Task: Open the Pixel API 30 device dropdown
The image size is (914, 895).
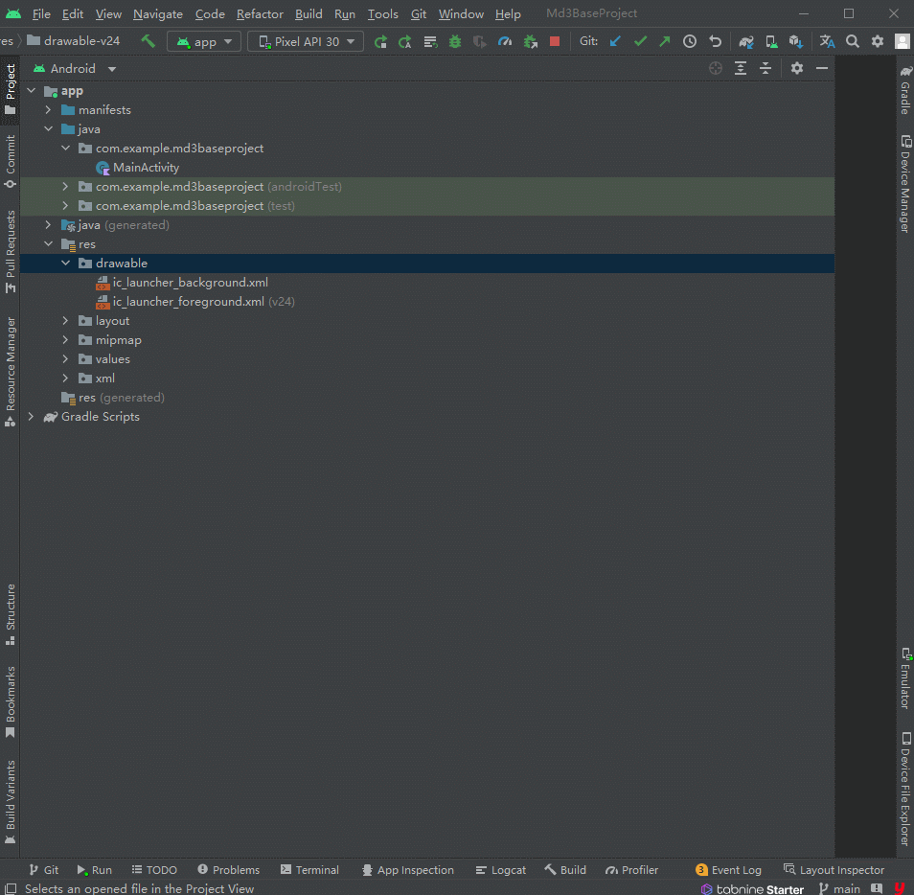Action: [306, 41]
